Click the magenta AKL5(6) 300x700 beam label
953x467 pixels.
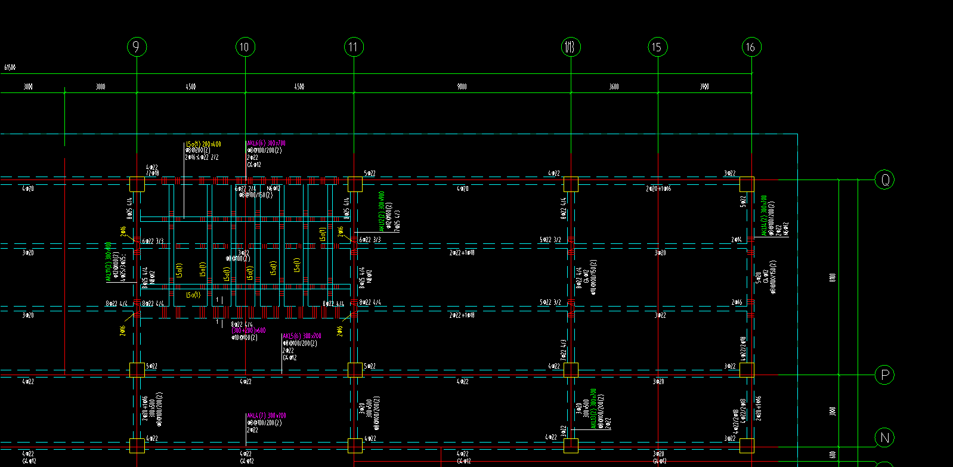tap(302, 336)
